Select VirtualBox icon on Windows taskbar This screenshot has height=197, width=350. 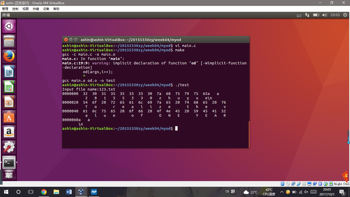click(x=81, y=192)
